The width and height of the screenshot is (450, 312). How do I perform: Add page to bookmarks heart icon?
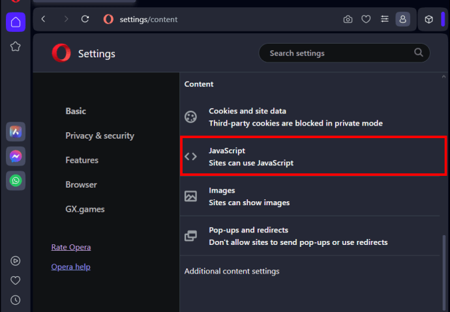pos(366,19)
